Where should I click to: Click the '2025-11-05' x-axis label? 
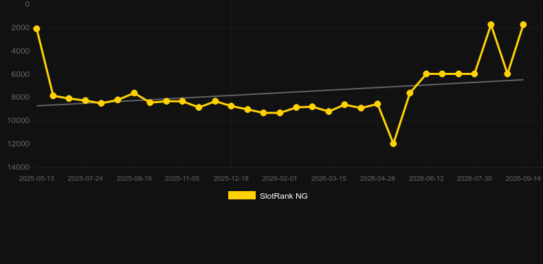coord(182,179)
